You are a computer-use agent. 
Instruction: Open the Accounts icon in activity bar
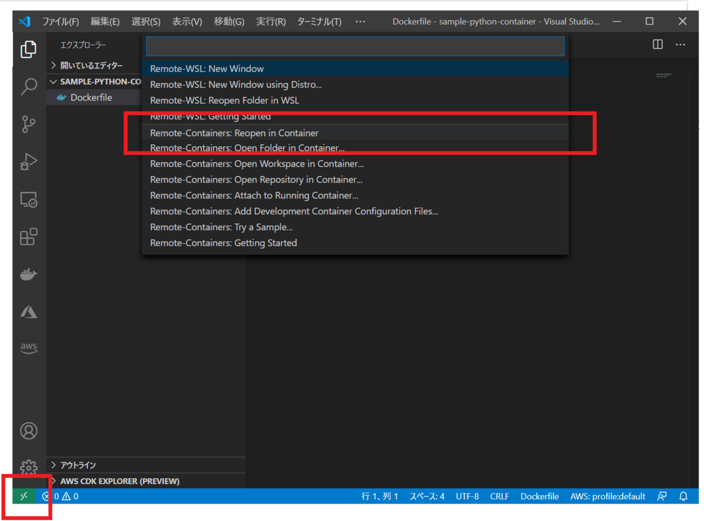click(28, 431)
